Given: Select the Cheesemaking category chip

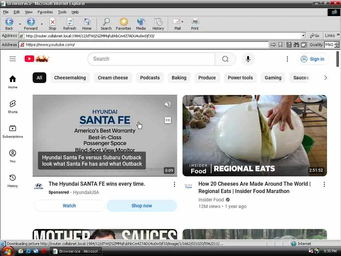Looking at the screenshot, I should pos(70,78).
